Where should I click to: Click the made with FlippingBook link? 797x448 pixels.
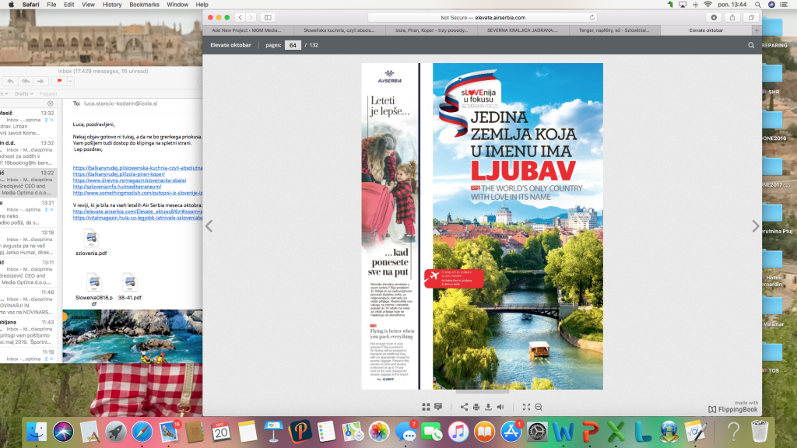733,406
